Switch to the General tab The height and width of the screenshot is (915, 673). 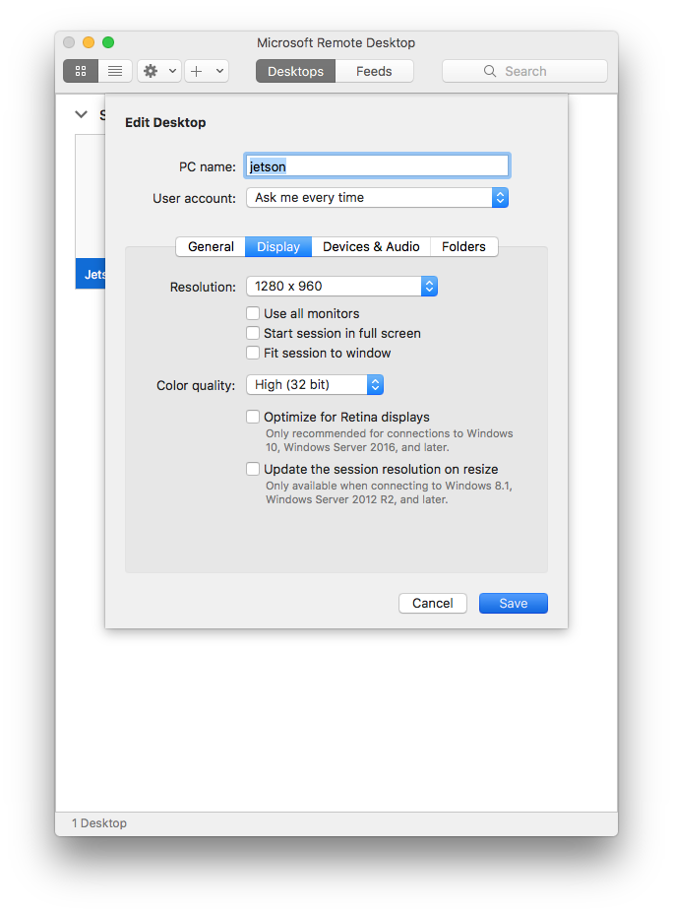tap(211, 247)
